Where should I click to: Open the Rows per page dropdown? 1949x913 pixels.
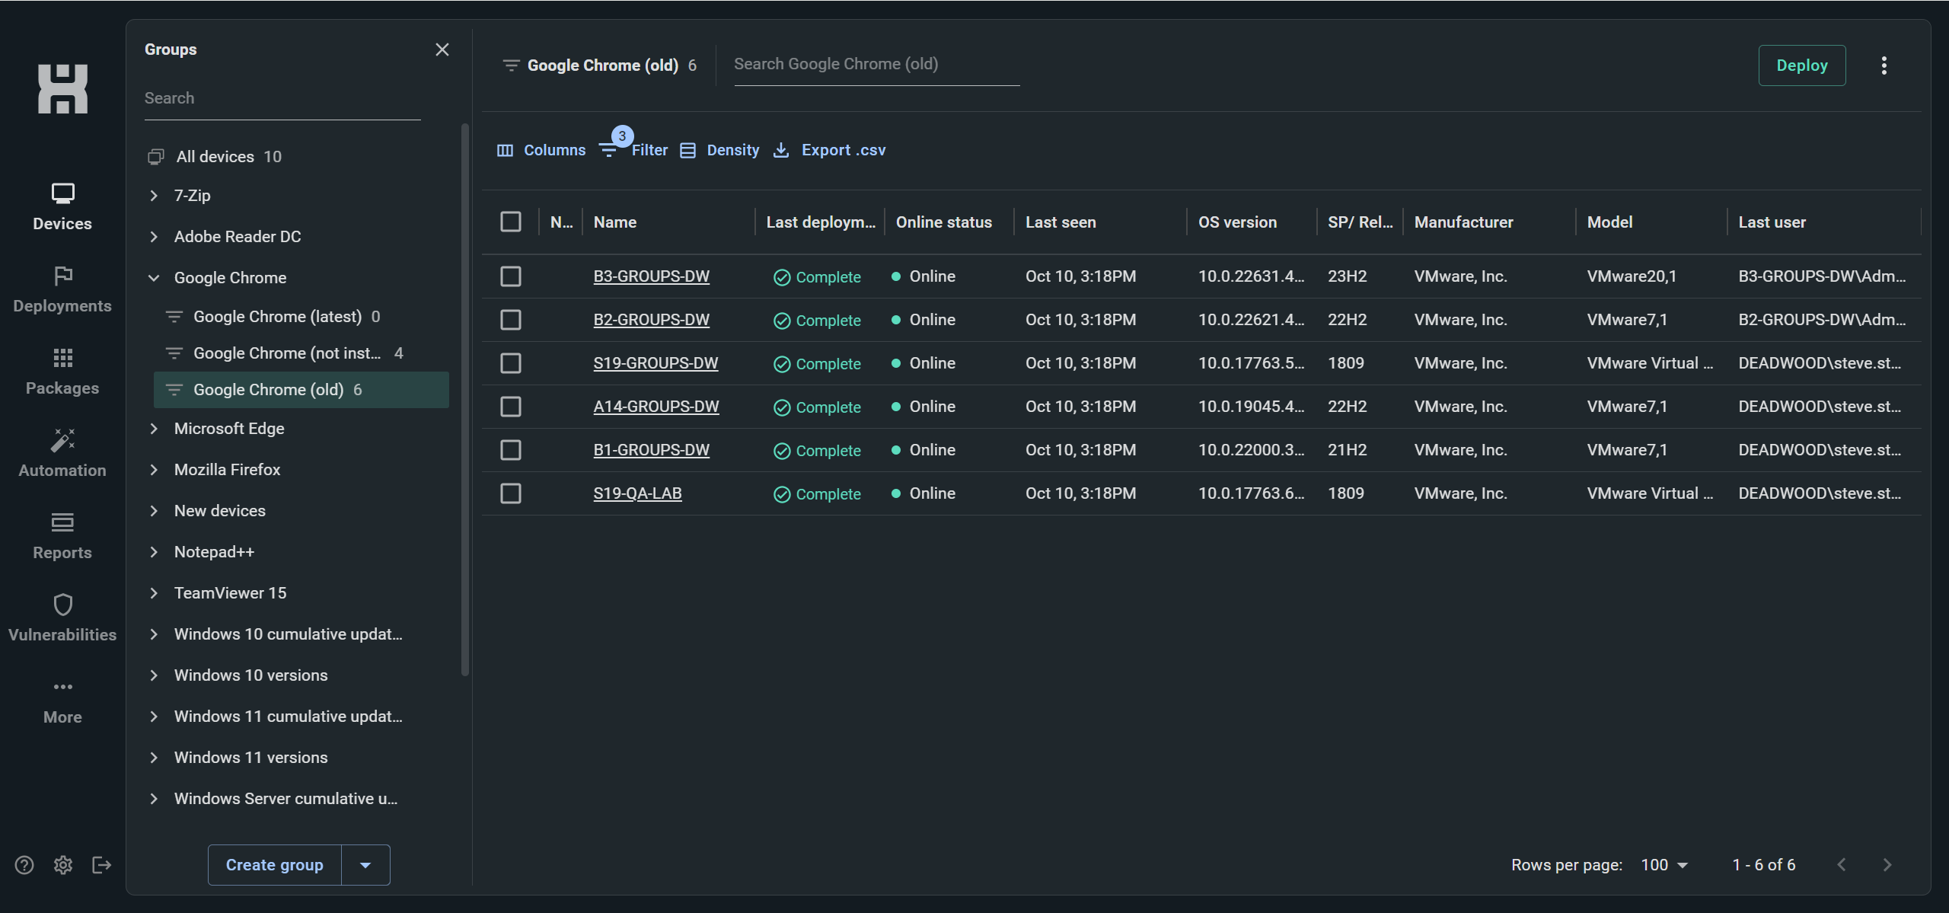click(x=1664, y=865)
